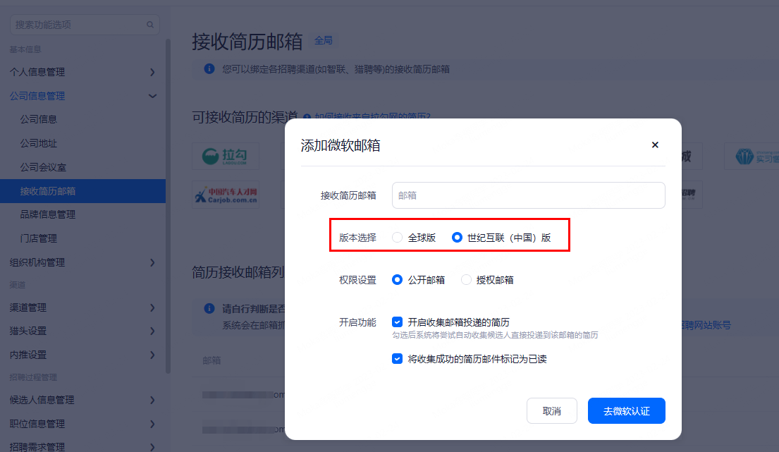Viewport: 779px width, 452px height.
Task: Toggle 将收集成功的简历邮件标记为已读 checkbox
Action: point(397,359)
